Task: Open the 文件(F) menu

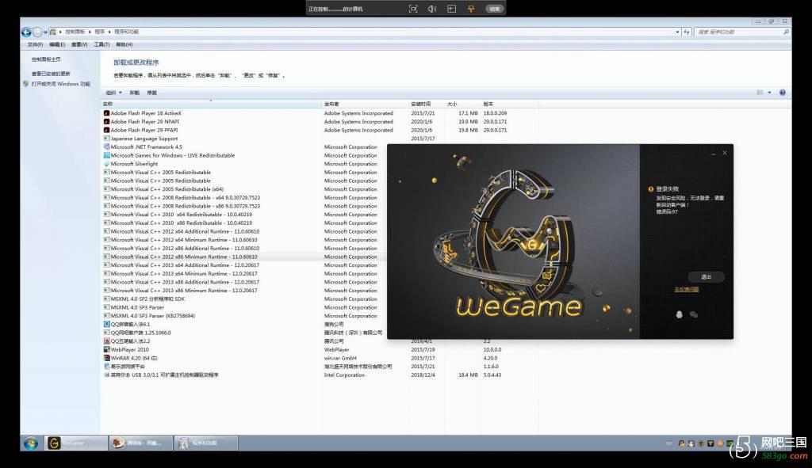Action: point(35,45)
